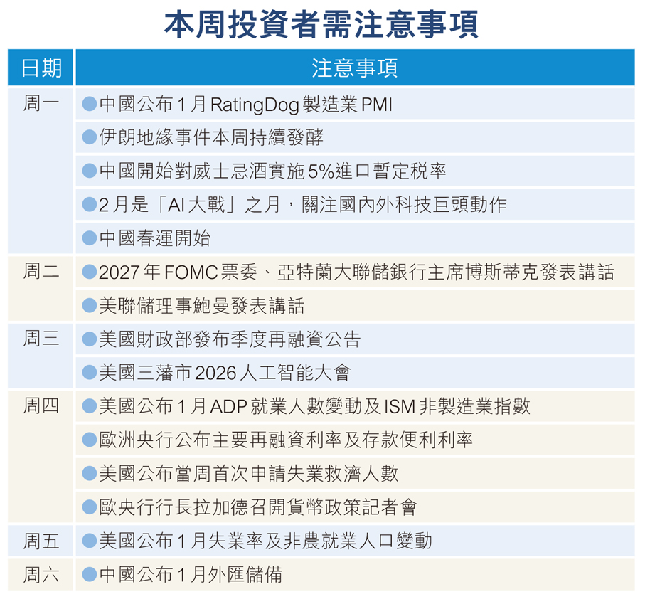Click the bullet beside 美聯儲理事鮑曼發表講話
The width and height of the screenshot is (645, 599).
pos(89,306)
